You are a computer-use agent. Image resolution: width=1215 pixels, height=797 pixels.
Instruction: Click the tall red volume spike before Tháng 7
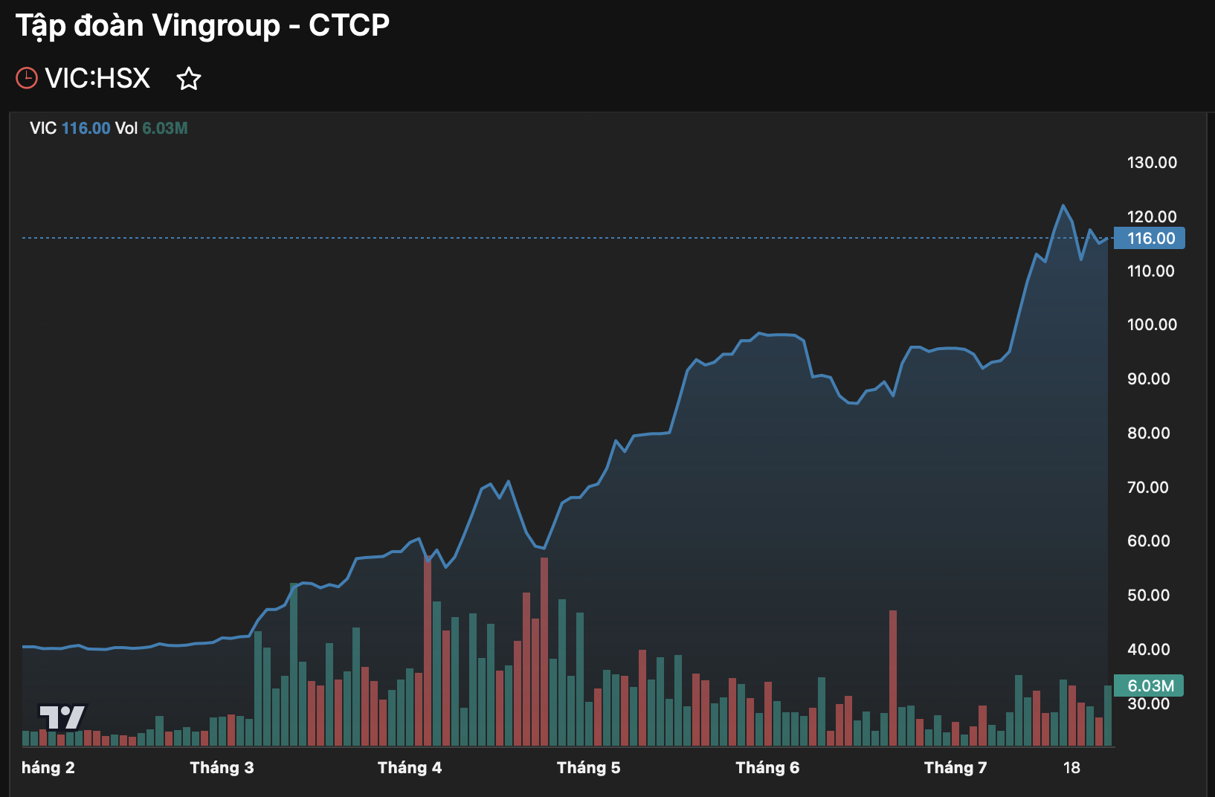[893, 677]
